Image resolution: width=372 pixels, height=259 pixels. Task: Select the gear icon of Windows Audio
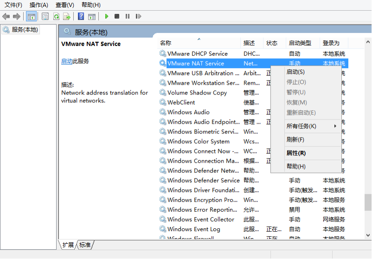tap(162, 112)
